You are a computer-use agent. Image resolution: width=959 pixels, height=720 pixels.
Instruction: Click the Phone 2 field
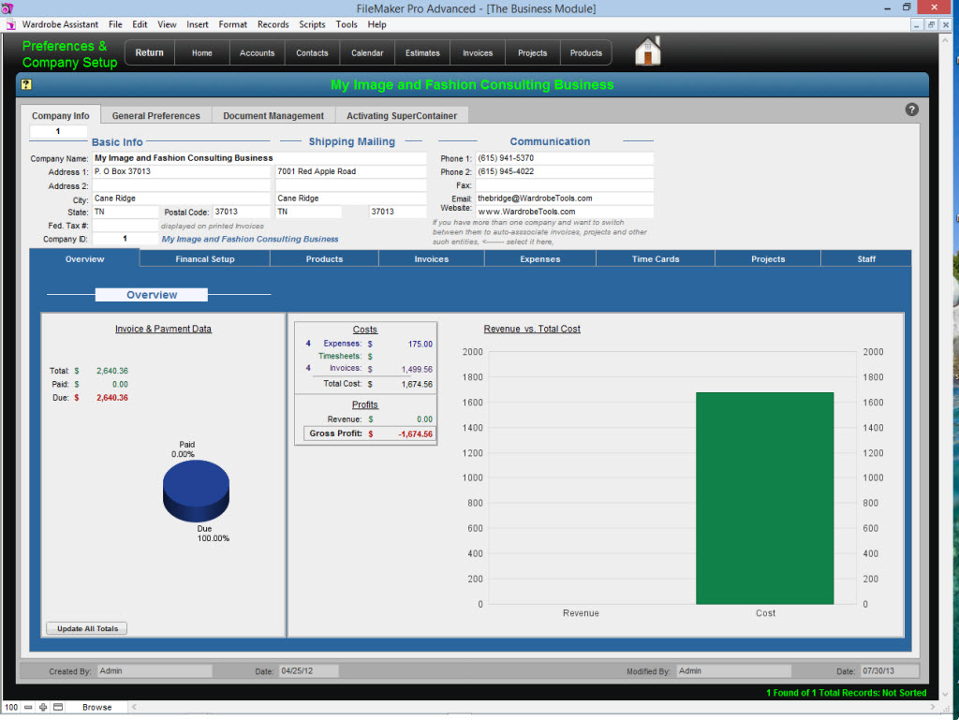pos(565,171)
